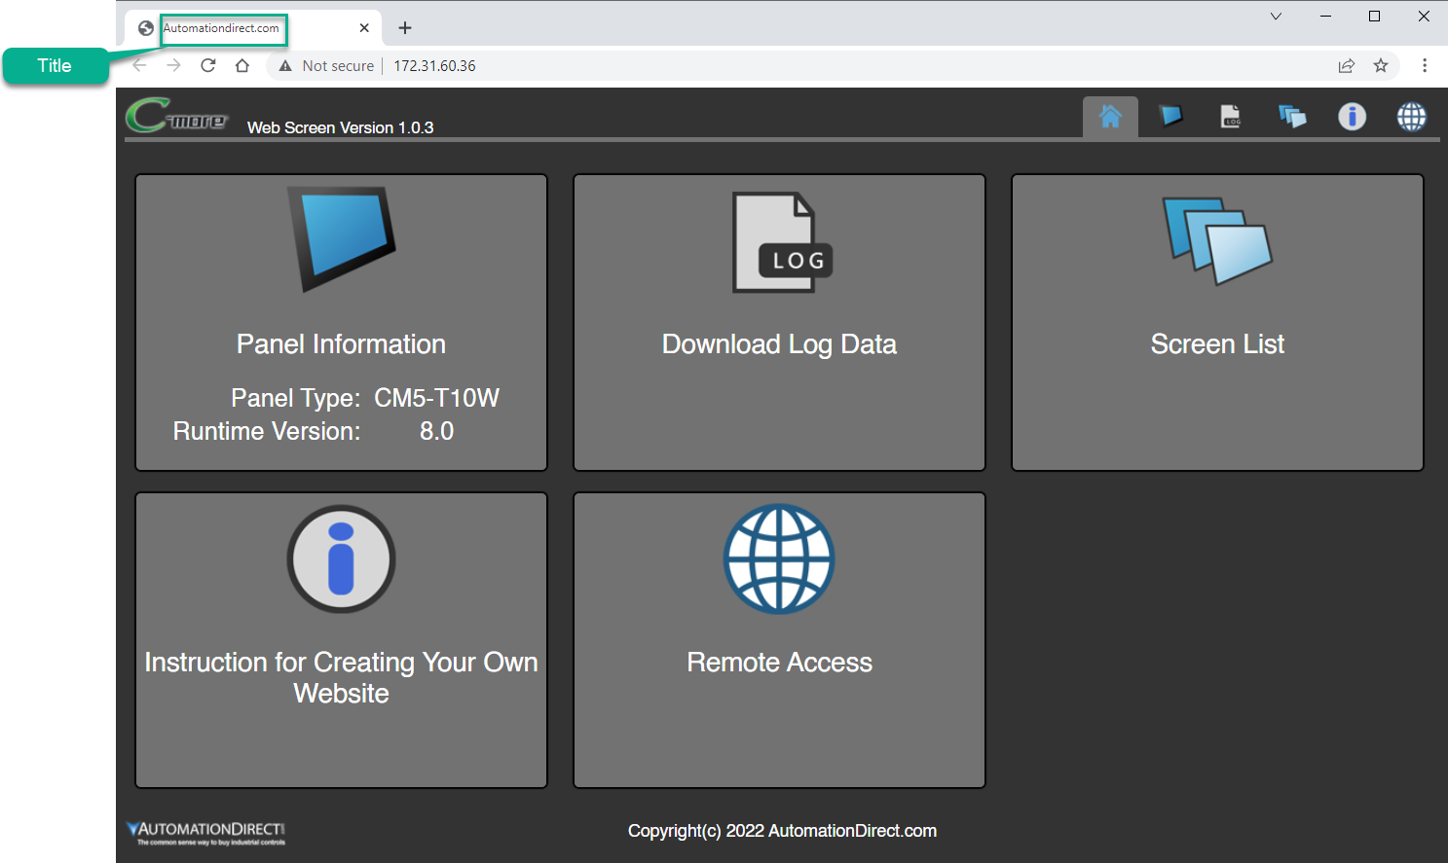Click the Not secure warning indicator

(326, 65)
